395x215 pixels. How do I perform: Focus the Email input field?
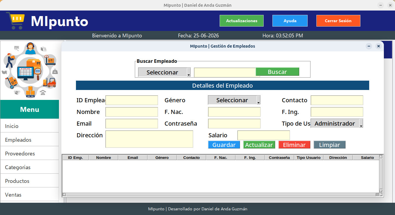click(132, 124)
